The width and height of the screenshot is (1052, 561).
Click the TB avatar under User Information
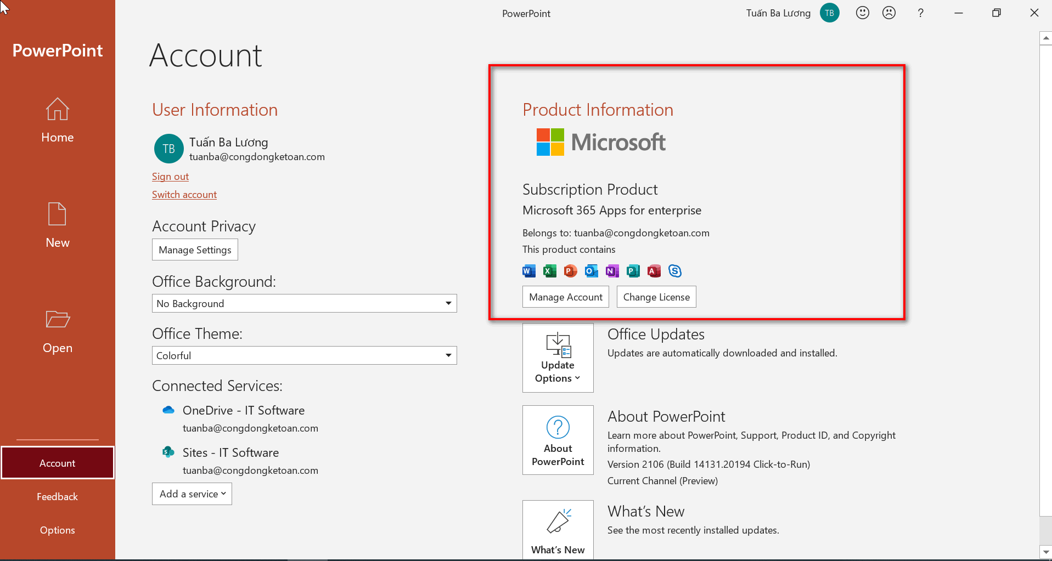pyautogui.click(x=169, y=149)
